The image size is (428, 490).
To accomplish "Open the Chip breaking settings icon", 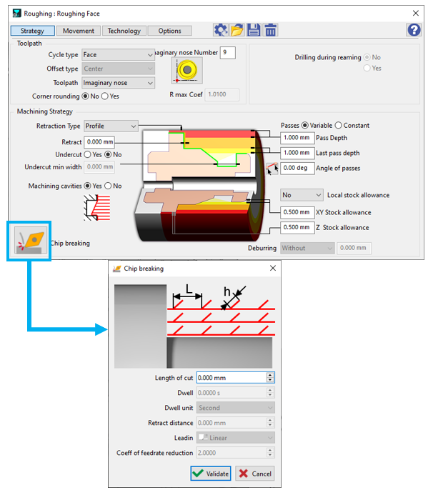I will click(31, 240).
